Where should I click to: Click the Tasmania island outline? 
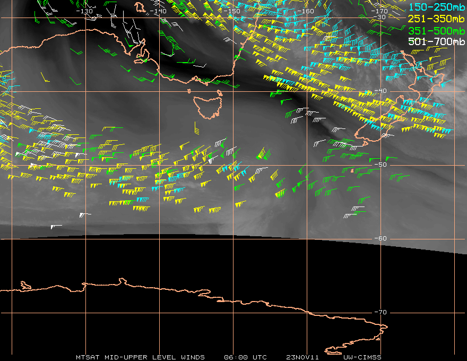coord(208,107)
